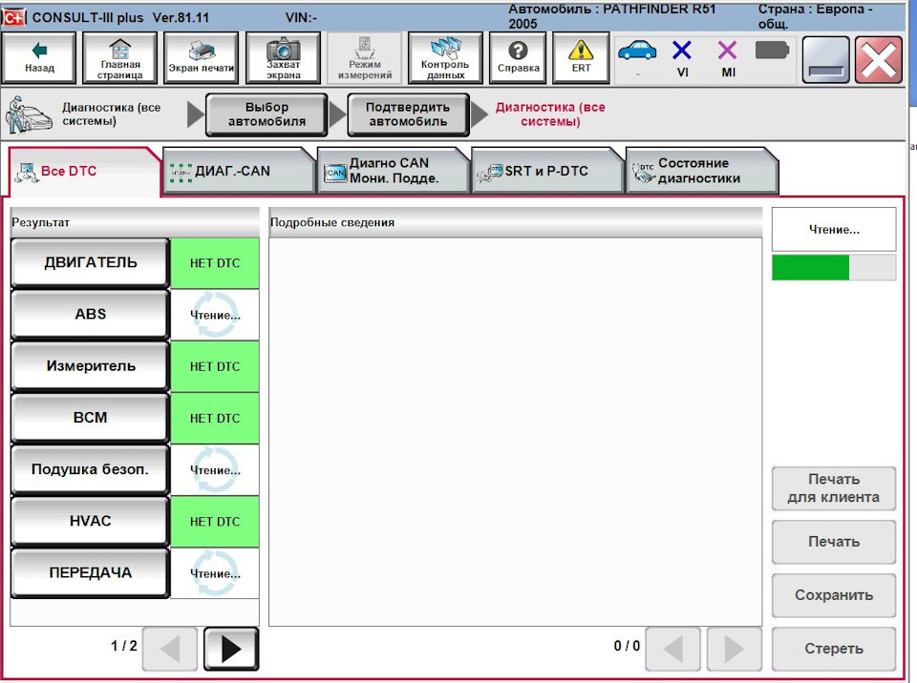Select the ДВИГАТЕЛЬ system button

click(90, 263)
